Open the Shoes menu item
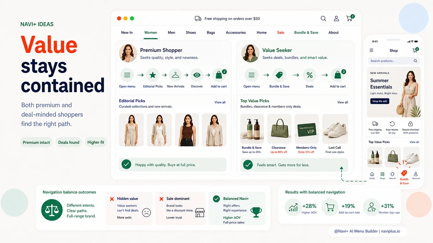Viewport: 433px width, 243px height. [191, 32]
